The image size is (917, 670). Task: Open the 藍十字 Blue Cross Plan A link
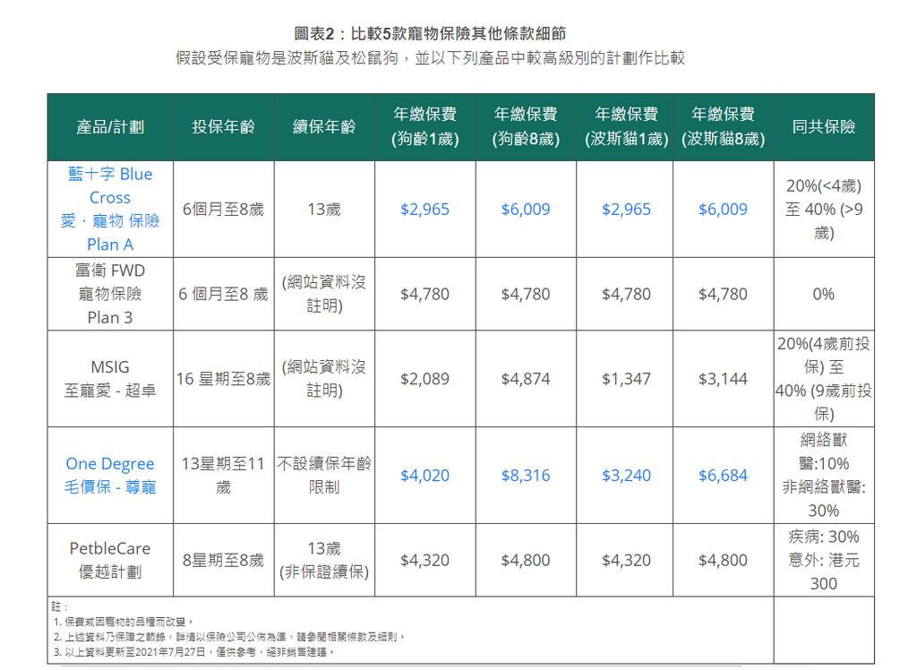[110, 209]
